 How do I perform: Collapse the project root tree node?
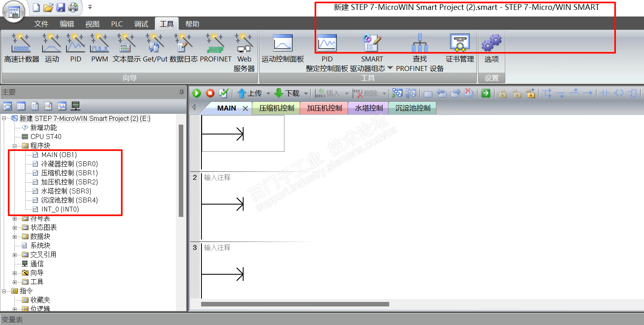(x=4, y=118)
